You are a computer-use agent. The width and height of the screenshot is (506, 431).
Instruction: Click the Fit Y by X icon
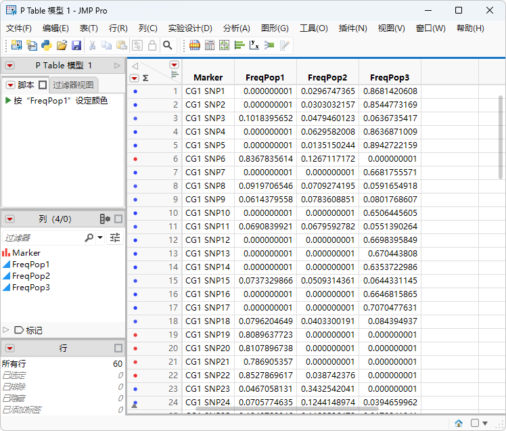pos(254,45)
